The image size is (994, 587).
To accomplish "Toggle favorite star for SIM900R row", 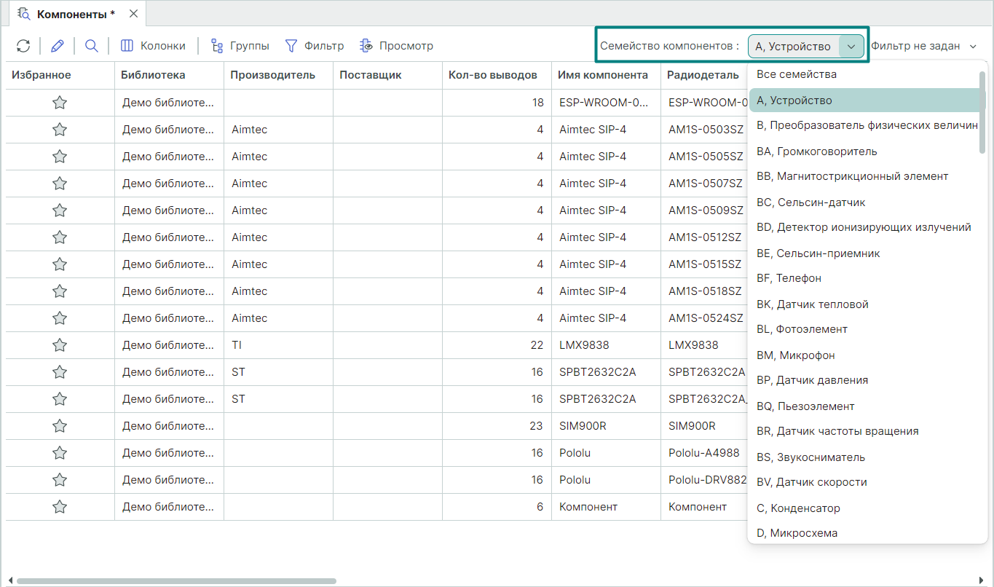I will pos(60,426).
